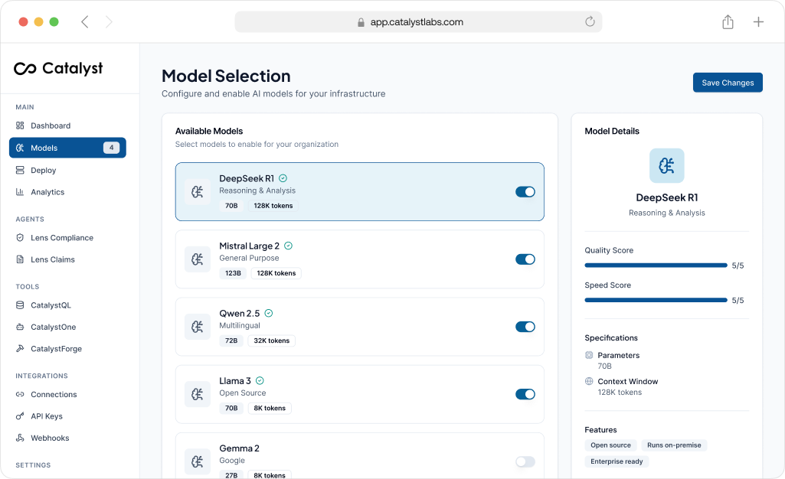Click the Parameters chip icon in Specifications
This screenshot has height=479, width=785.
(x=589, y=355)
